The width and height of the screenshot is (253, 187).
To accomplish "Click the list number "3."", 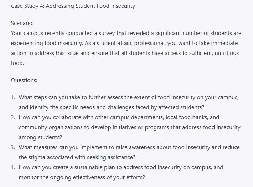I will coord(13,147).
